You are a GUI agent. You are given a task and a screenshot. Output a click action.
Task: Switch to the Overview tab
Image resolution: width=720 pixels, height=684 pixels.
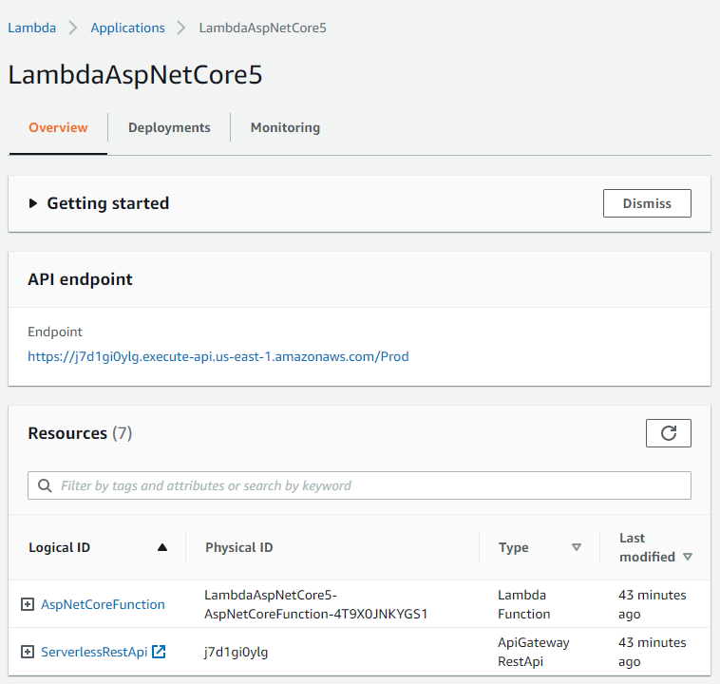[x=58, y=127]
